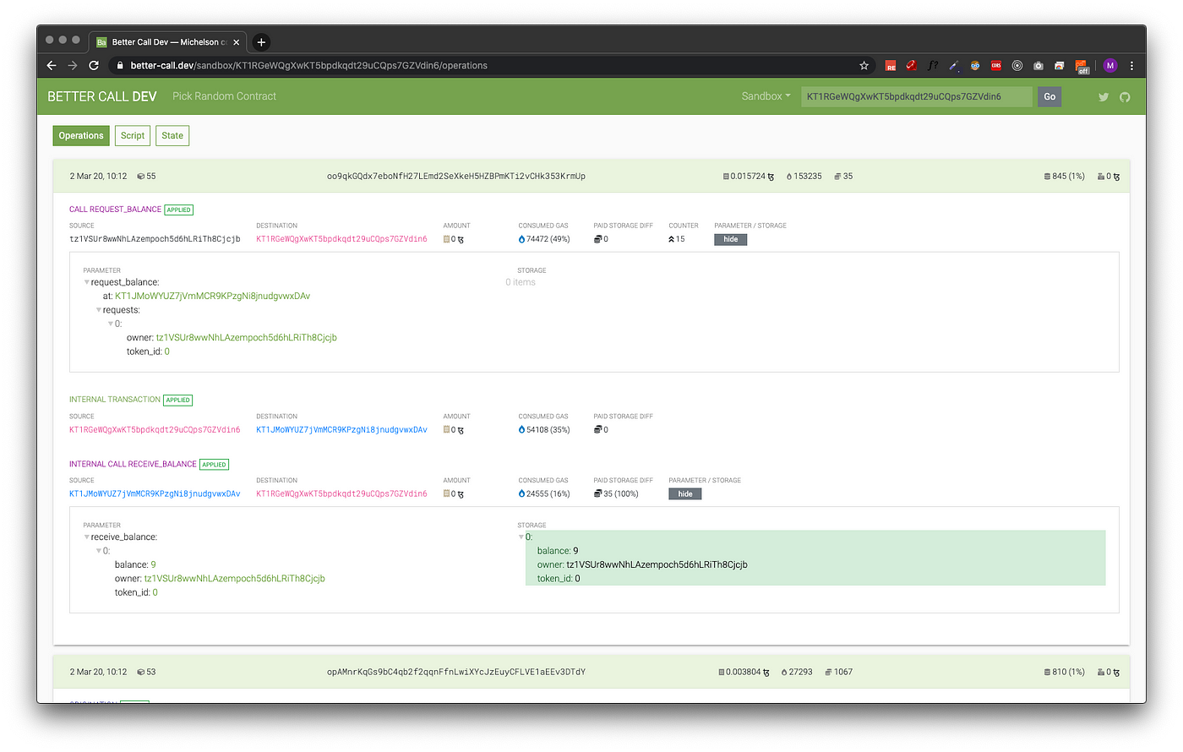Click the CALL REQUEST_BALANCE heading

click(x=115, y=210)
